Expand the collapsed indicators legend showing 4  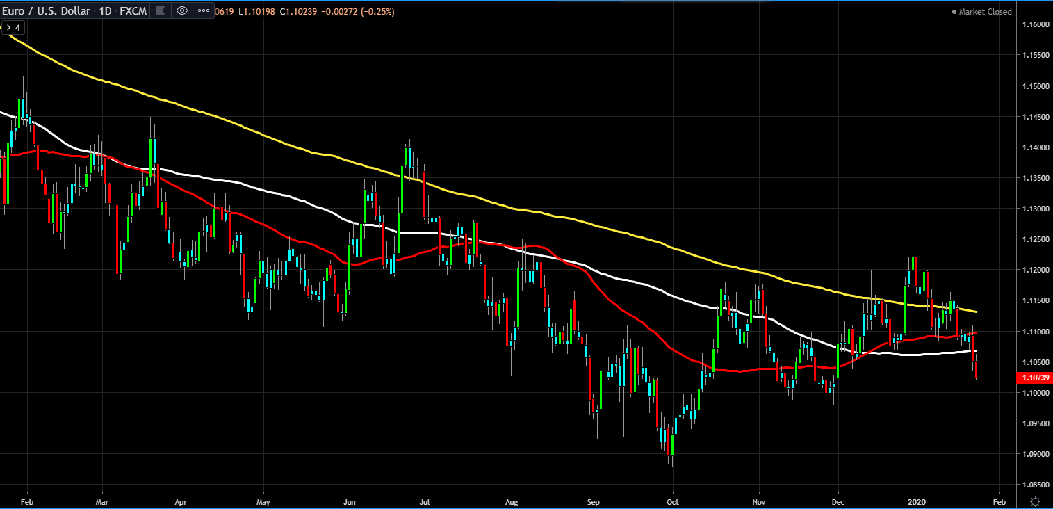[13, 27]
